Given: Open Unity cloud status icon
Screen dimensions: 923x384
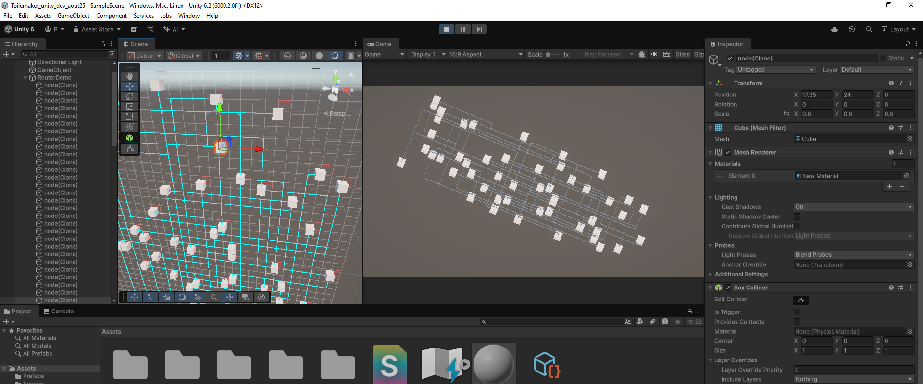Looking at the screenshot, I should click(835, 29).
